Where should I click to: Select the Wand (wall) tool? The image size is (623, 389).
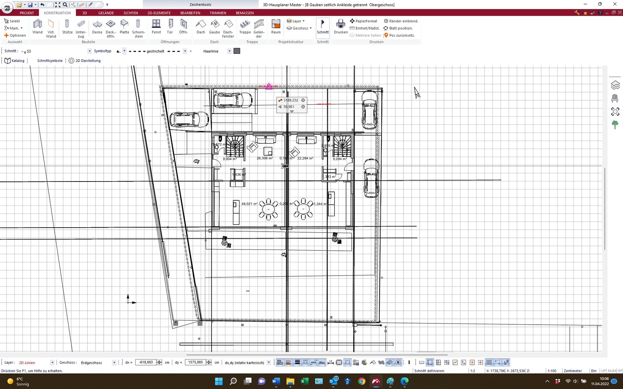pos(37,27)
